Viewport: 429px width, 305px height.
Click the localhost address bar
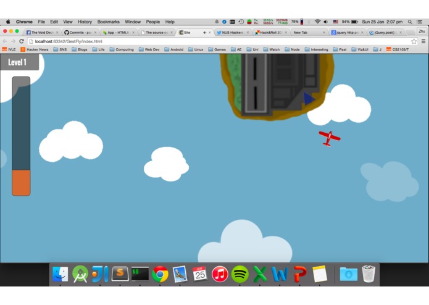[219, 41]
